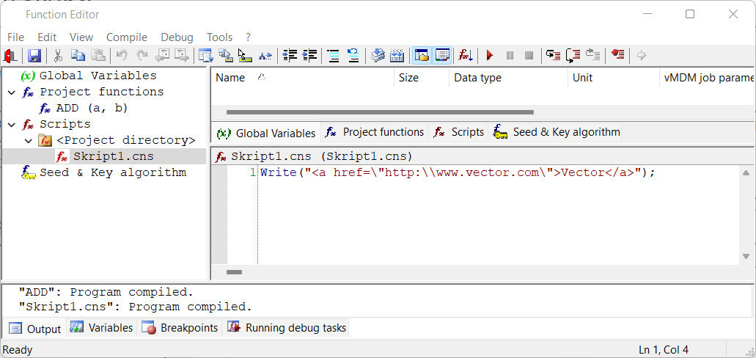The width and height of the screenshot is (756, 358).
Task: Click the vMDM job parameter column header
Action: click(707, 78)
